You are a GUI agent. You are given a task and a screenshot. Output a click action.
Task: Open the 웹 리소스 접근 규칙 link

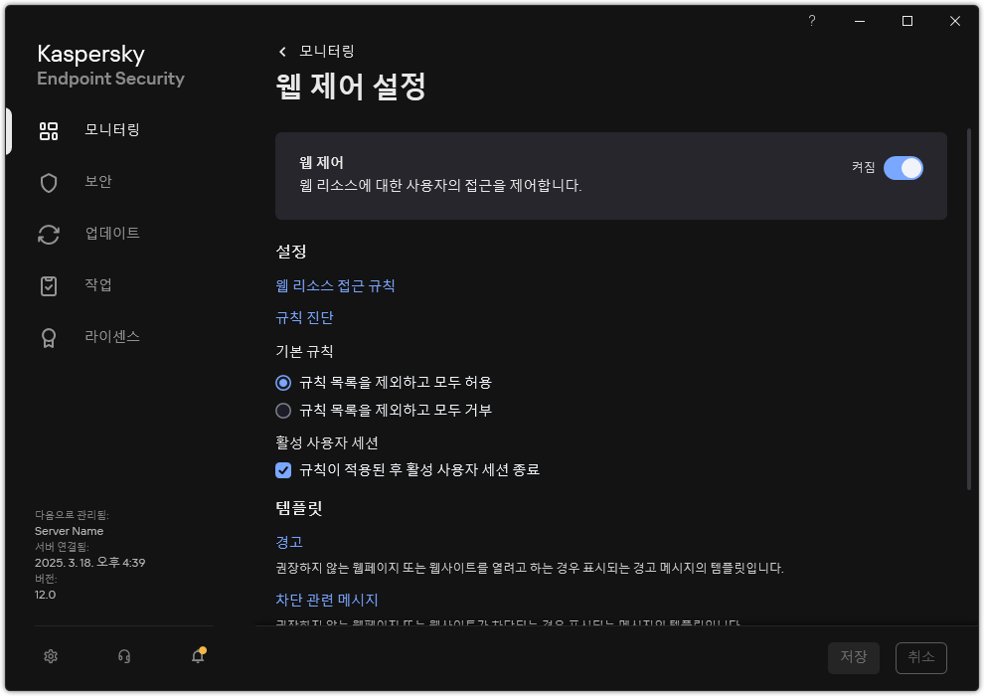pyautogui.click(x=336, y=285)
